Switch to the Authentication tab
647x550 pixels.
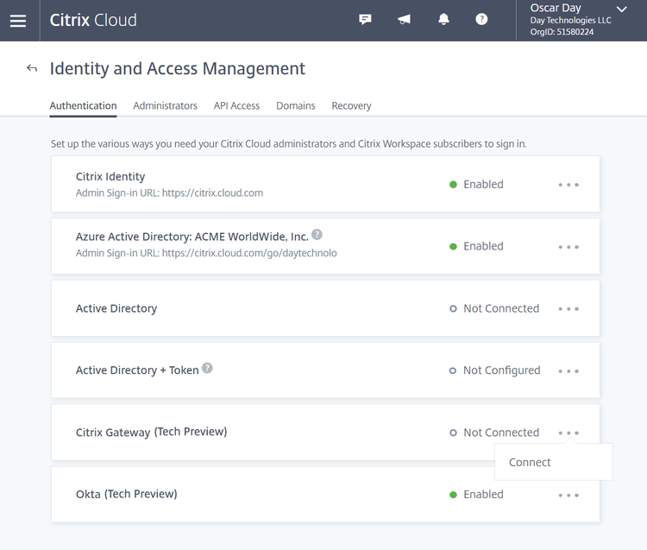tap(83, 105)
